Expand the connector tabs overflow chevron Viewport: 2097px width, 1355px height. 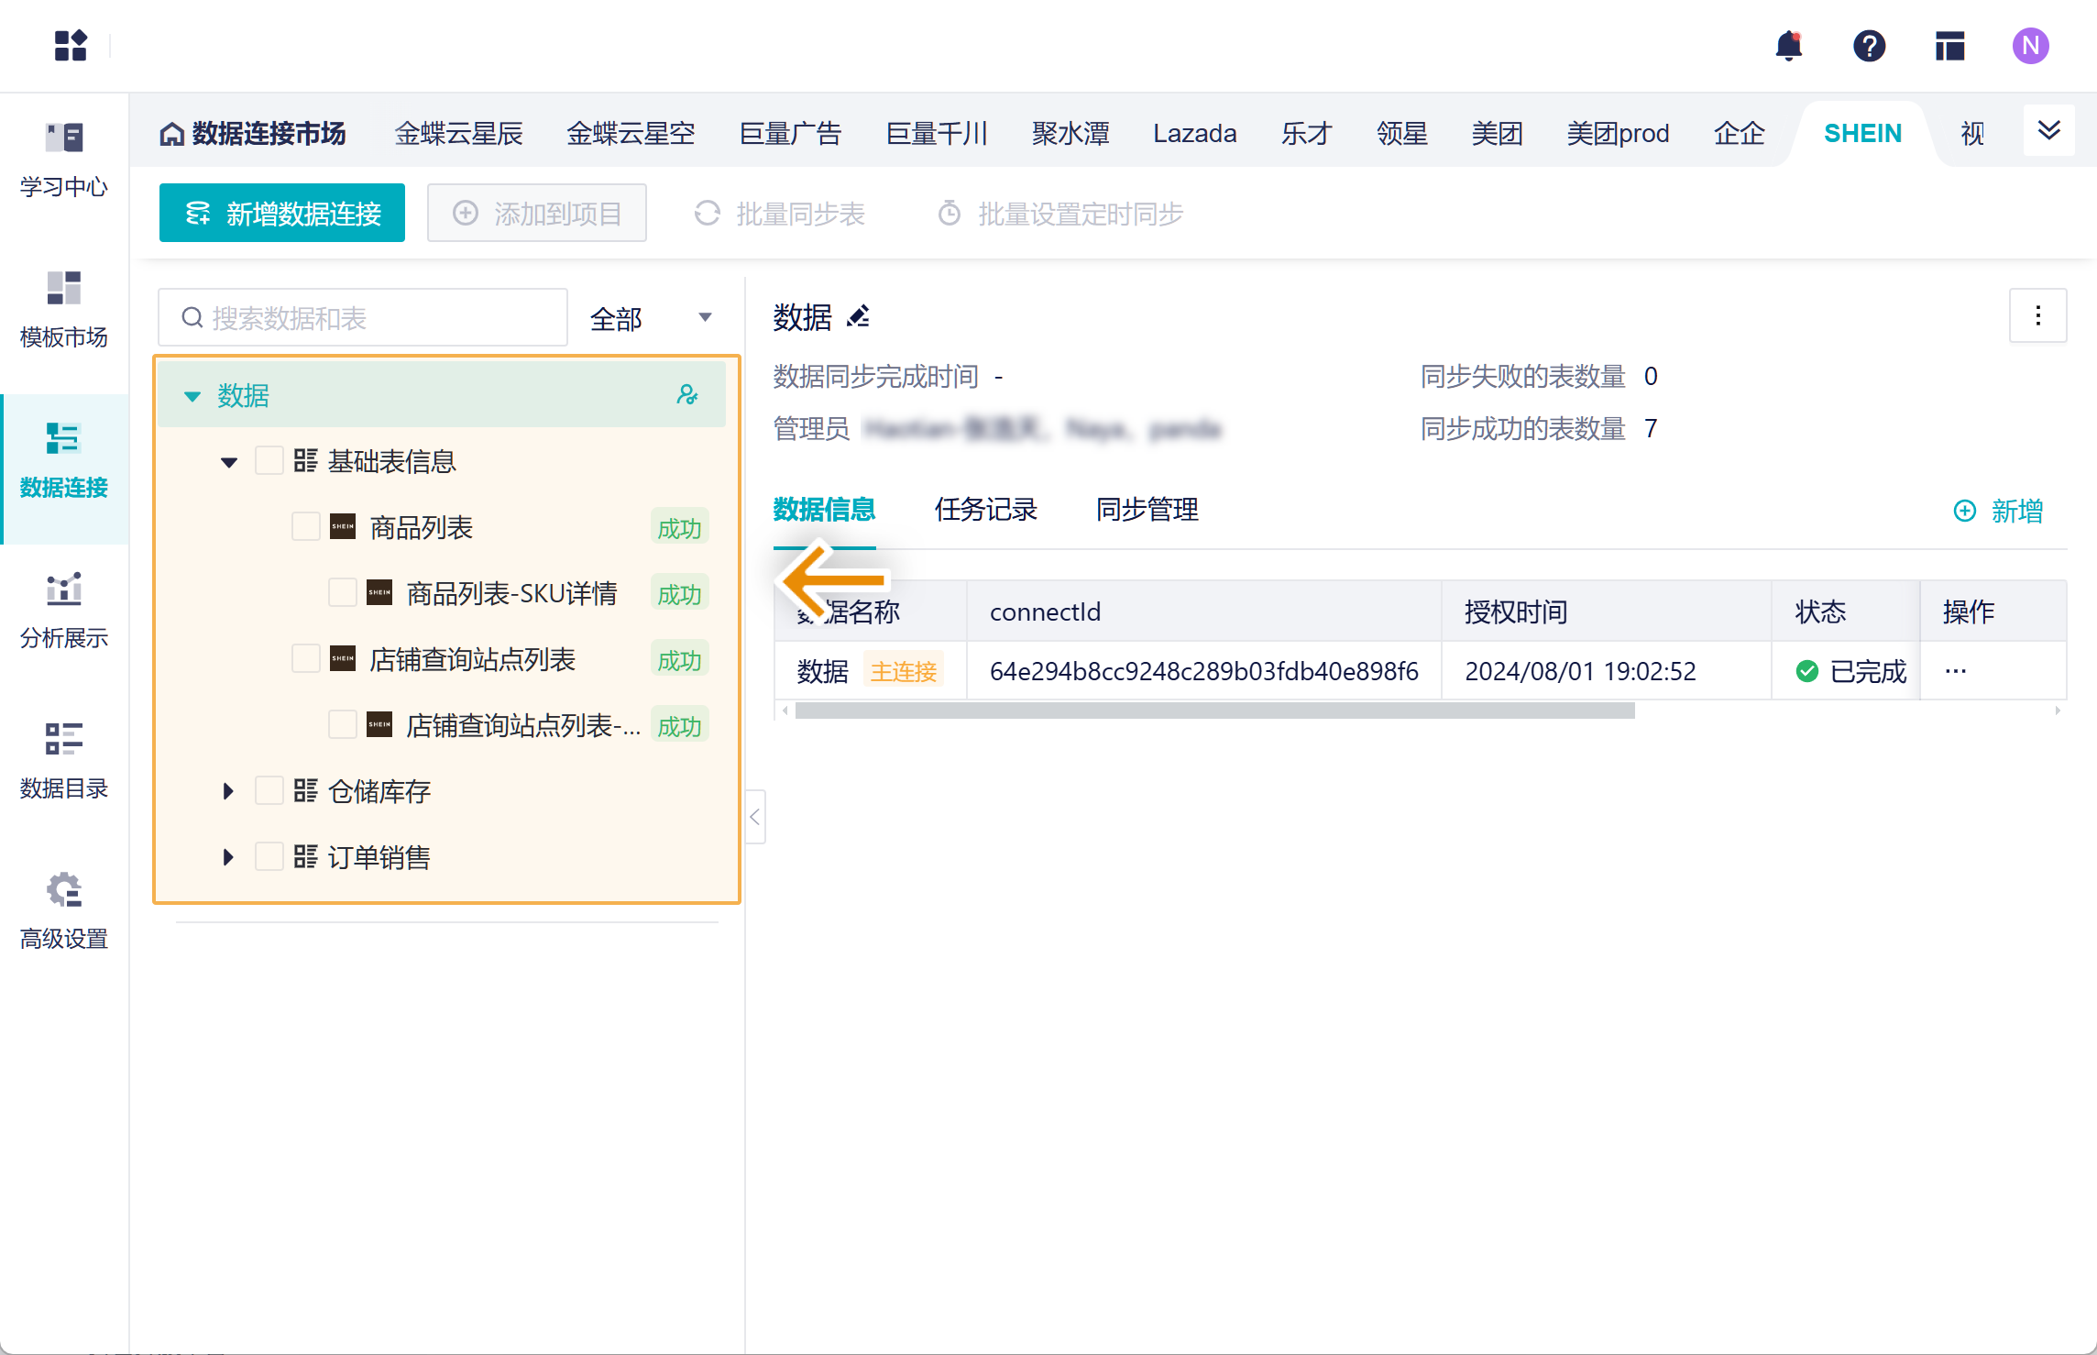[x=2048, y=130]
